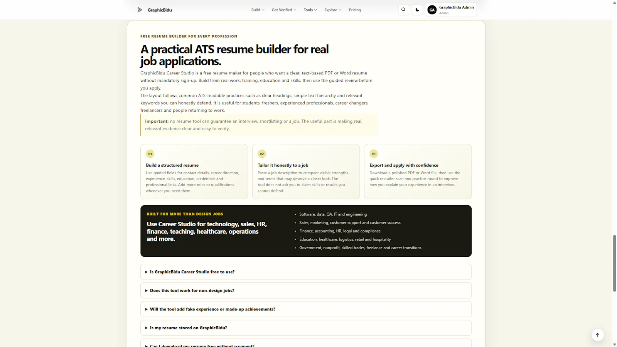
Task: Click 'Build a structured resume' card heading
Action: (172, 165)
